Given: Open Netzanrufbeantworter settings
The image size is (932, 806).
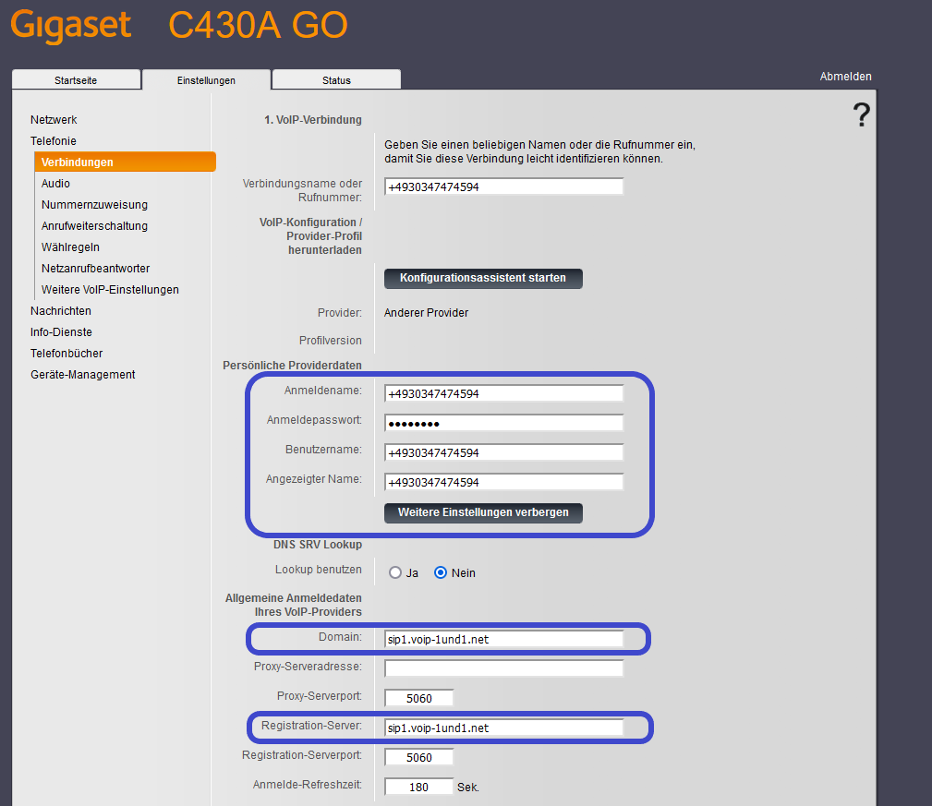Looking at the screenshot, I should (96, 269).
